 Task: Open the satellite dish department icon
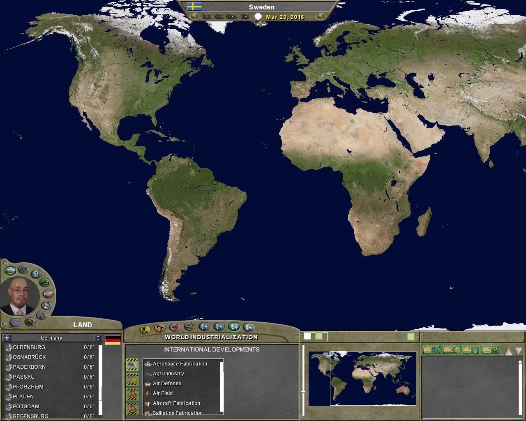(x=46, y=305)
